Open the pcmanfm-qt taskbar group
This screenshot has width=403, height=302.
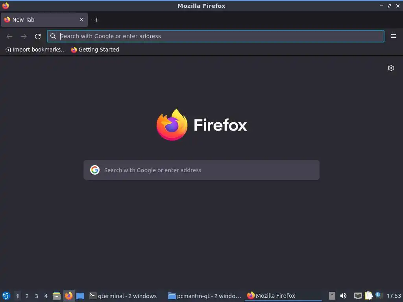(x=204, y=296)
